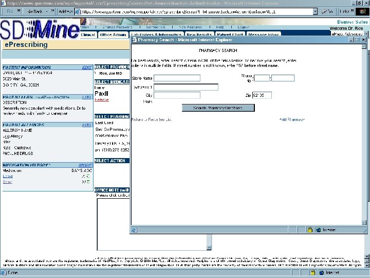Image resolution: width=370 pixels, height=278 pixels.
Task: Click Return to Favorites List link
Action: (152, 119)
